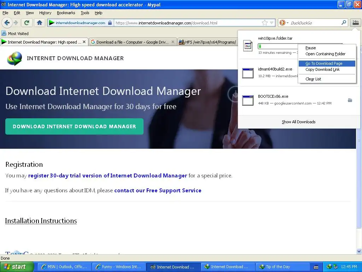
Task: Click the Download Internet Download Manager green button
Action: (x=74, y=126)
